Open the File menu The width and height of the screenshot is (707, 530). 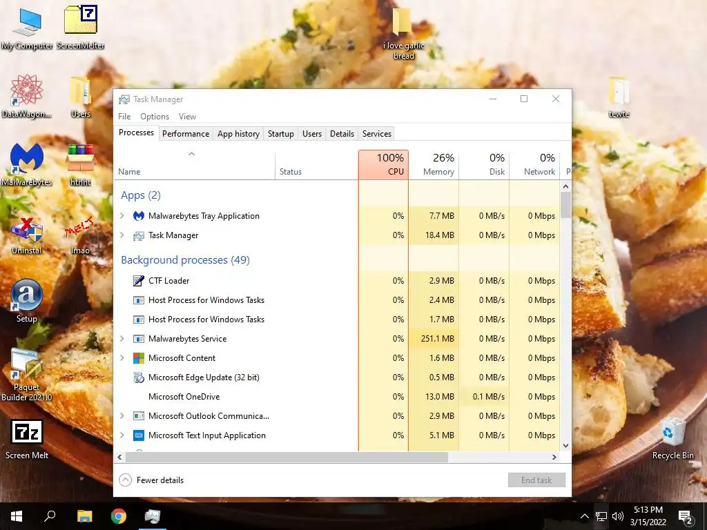[124, 116]
